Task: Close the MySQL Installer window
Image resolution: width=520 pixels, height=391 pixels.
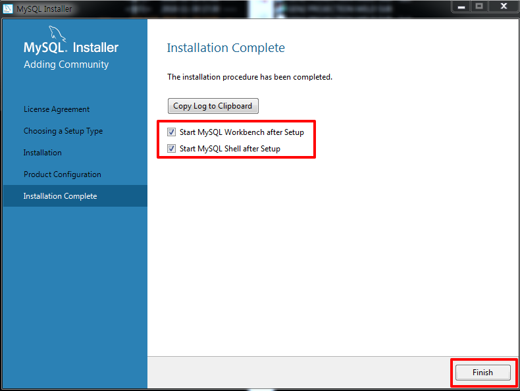Action: click(x=504, y=7)
